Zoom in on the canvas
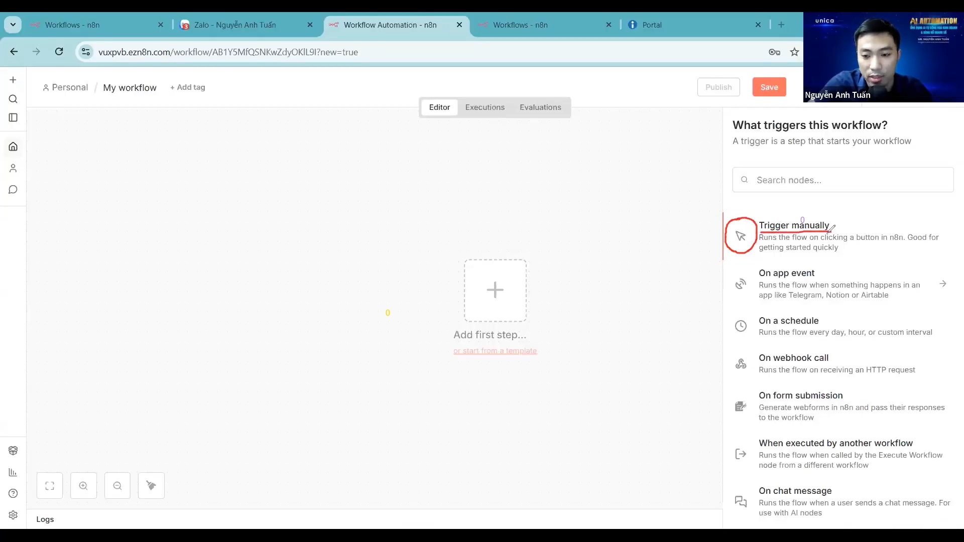The height and width of the screenshot is (542, 964). [83, 486]
